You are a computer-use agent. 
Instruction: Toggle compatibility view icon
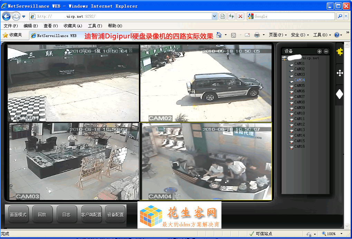(x=222, y=16)
